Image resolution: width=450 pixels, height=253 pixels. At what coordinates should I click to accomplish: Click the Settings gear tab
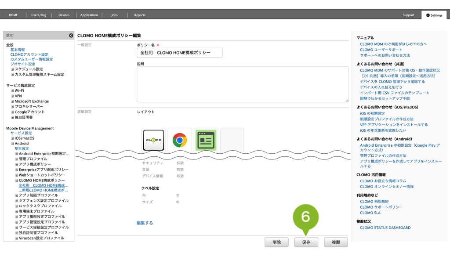[x=434, y=15]
